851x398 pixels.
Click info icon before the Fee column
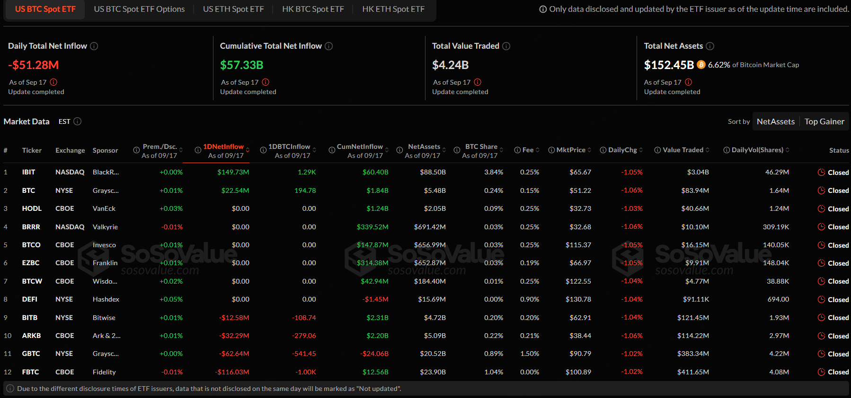tap(517, 150)
